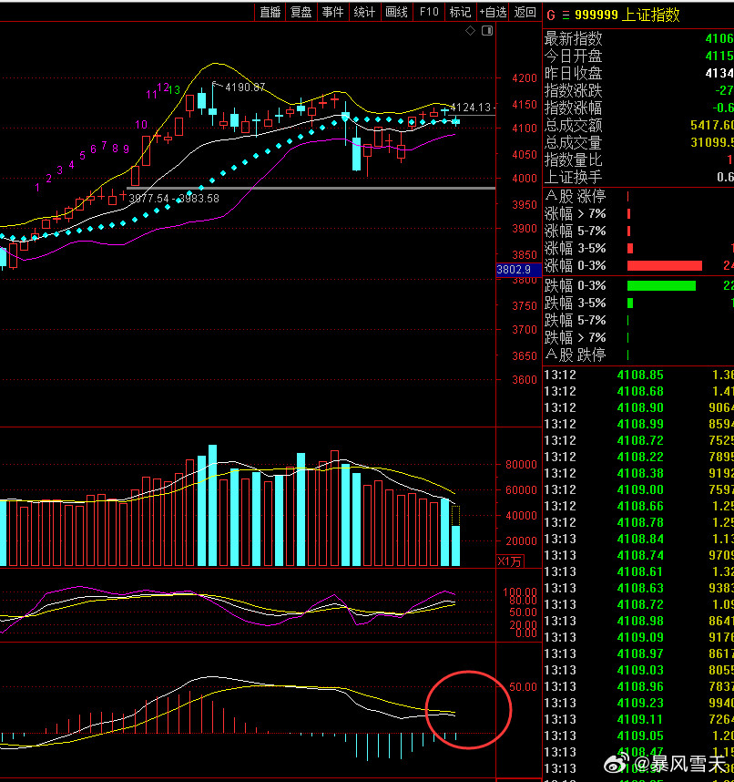Click the 指数涨跌 row label

[573, 91]
